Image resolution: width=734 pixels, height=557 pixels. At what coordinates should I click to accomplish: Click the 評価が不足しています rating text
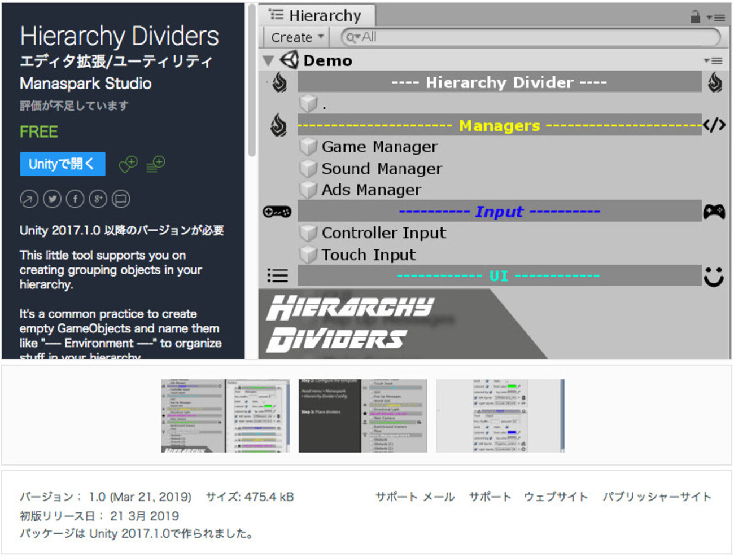(74, 106)
